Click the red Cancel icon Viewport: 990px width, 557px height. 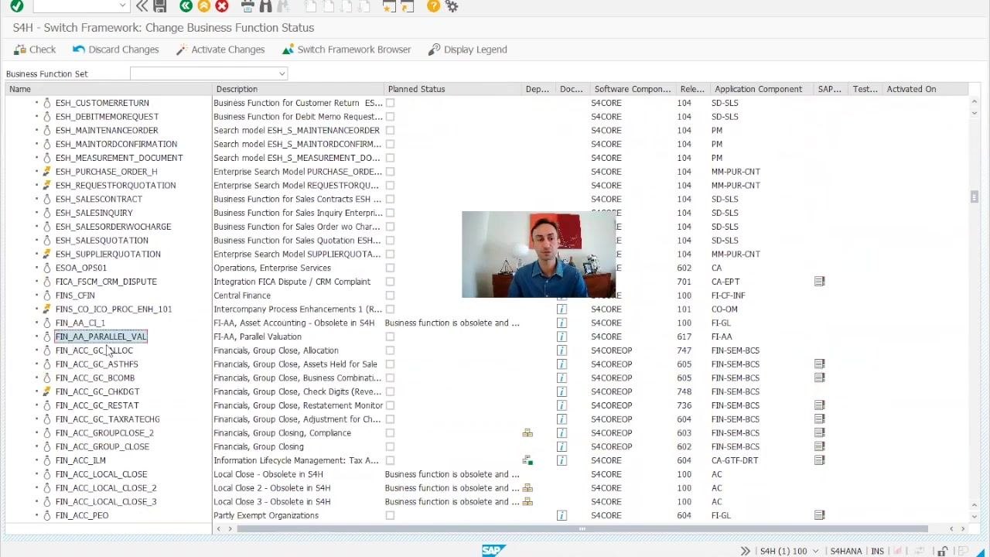click(222, 6)
